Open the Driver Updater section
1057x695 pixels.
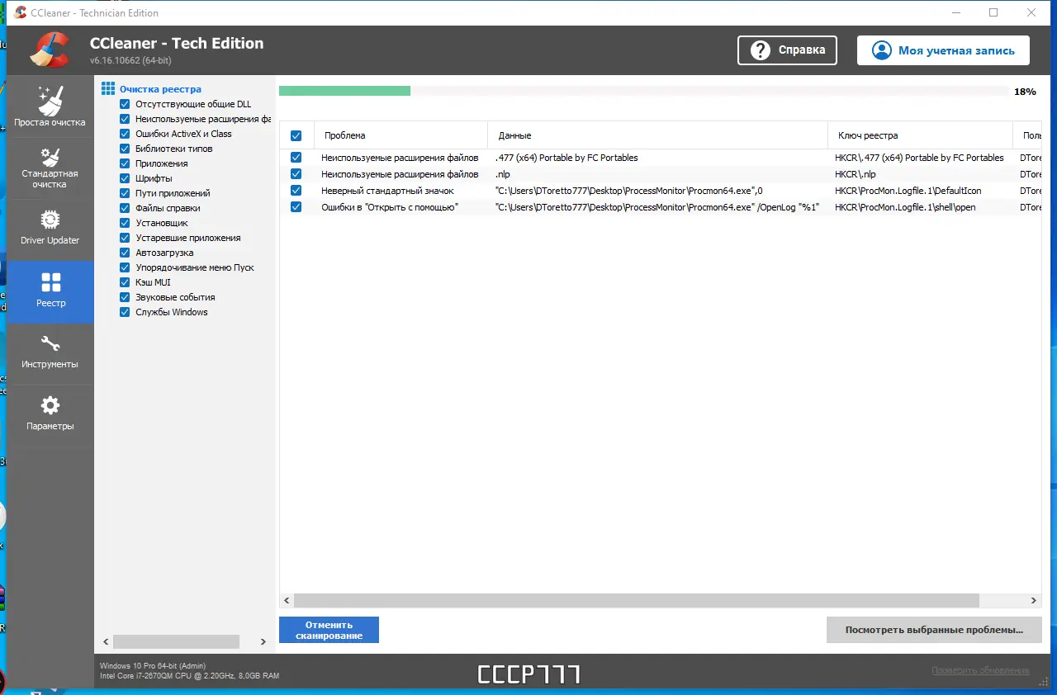[x=50, y=229]
